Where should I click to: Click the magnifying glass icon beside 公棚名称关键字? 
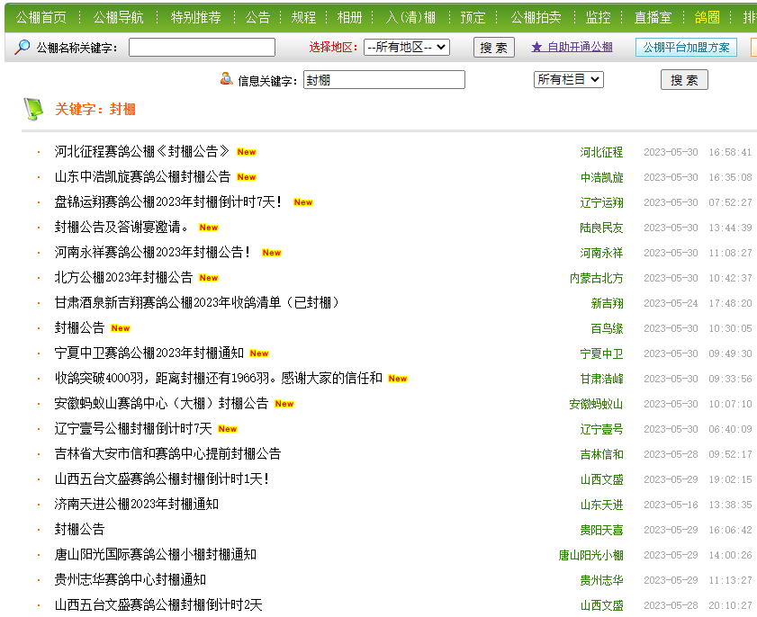22,47
